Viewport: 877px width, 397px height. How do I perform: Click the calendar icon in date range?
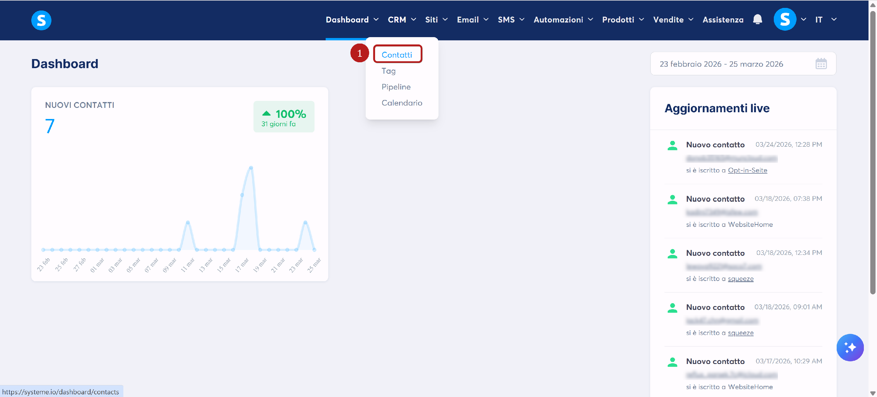tap(821, 64)
